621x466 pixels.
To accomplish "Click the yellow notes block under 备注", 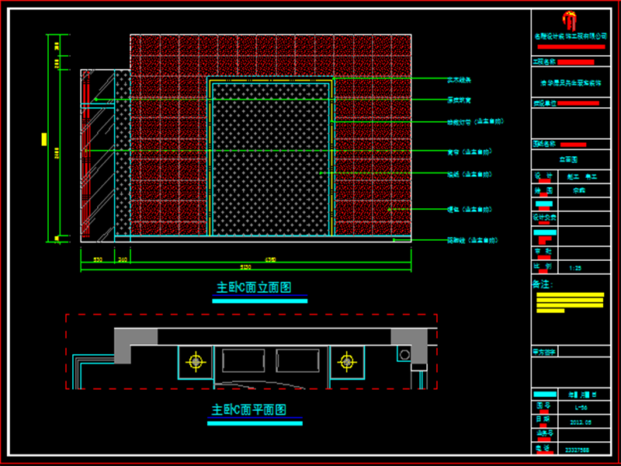I will (x=571, y=301).
